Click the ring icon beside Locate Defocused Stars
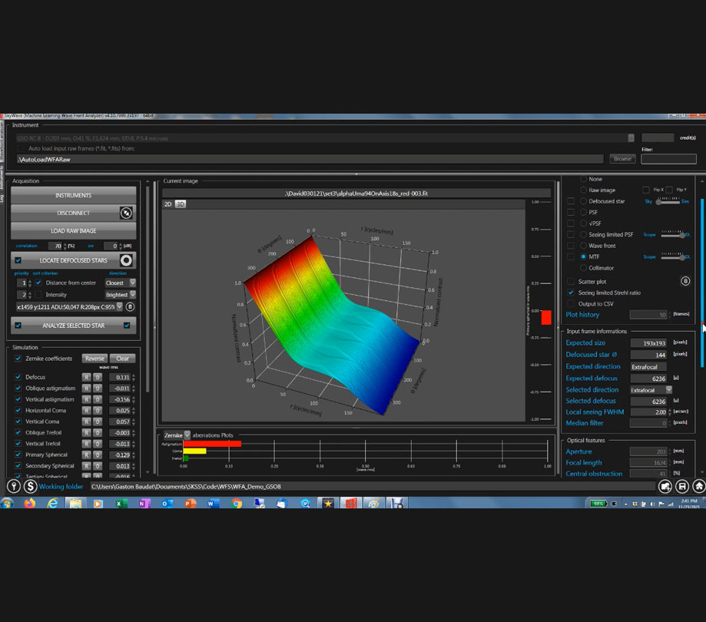This screenshot has height=622, width=706. 126,260
